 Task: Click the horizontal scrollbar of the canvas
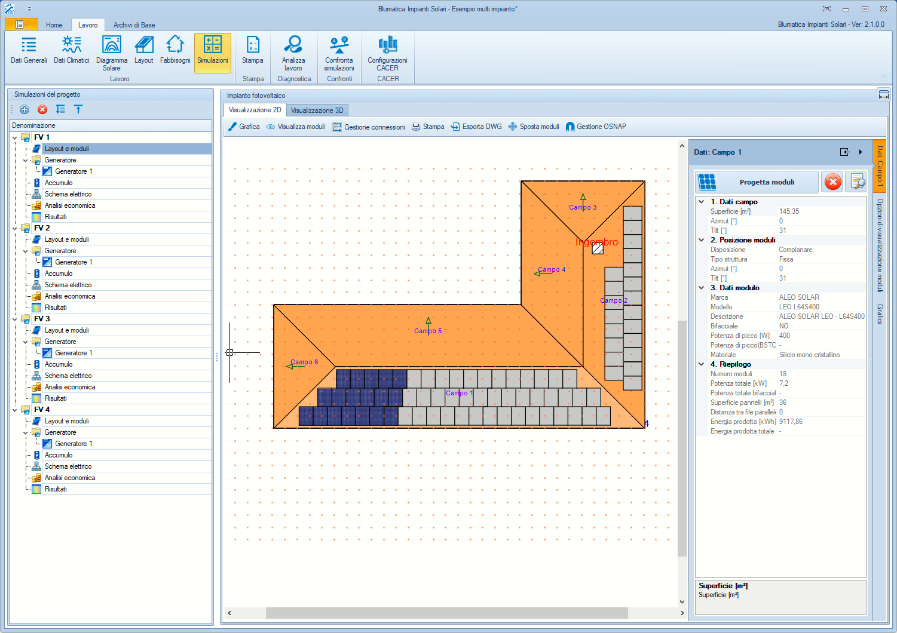[x=446, y=613]
